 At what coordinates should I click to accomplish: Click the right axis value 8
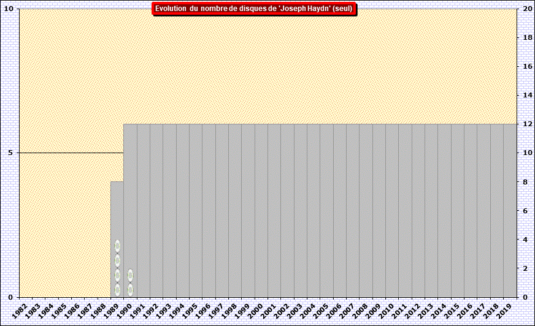[x=525, y=181]
